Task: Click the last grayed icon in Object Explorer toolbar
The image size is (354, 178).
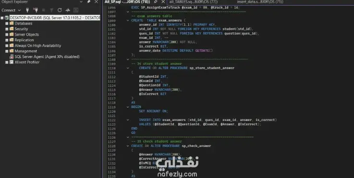Action: pos(76,10)
